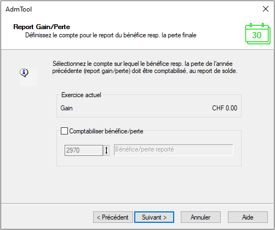Image resolution: width=275 pixels, height=230 pixels.
Task: Cancel the wizard with Annuler
Action: pos(200,217)
